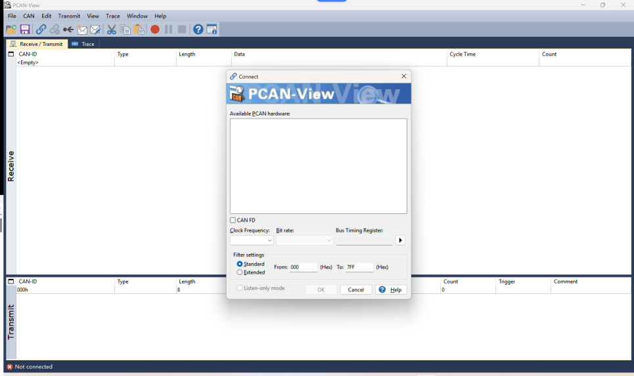Enable the CAN FD checkbox

pos(233,220)
